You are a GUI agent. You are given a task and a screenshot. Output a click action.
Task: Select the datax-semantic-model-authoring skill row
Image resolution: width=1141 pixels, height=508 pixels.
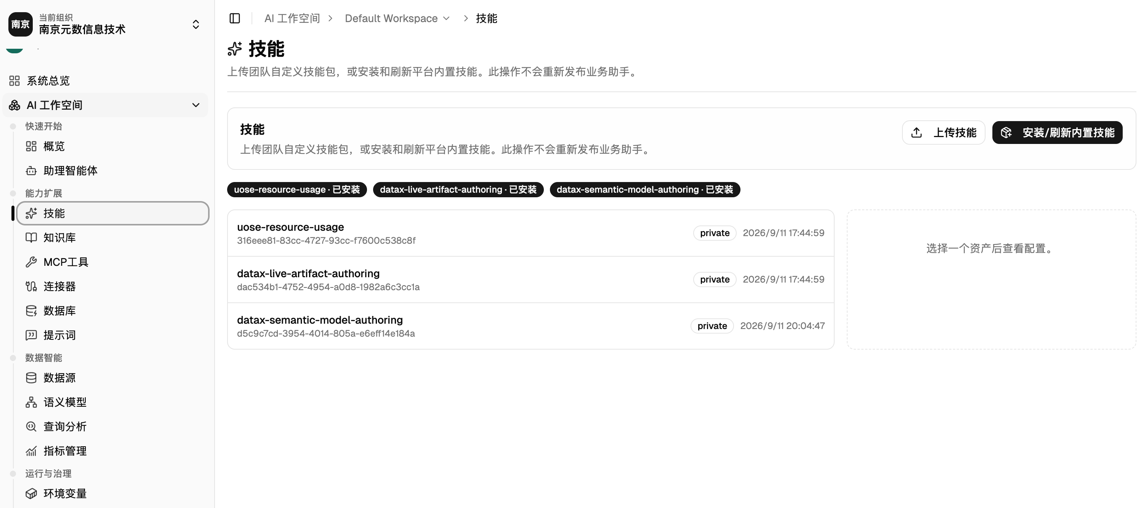[x=530, y=326]
